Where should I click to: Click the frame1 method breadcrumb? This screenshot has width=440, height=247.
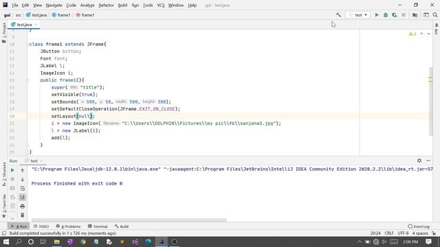pos(85,15)
